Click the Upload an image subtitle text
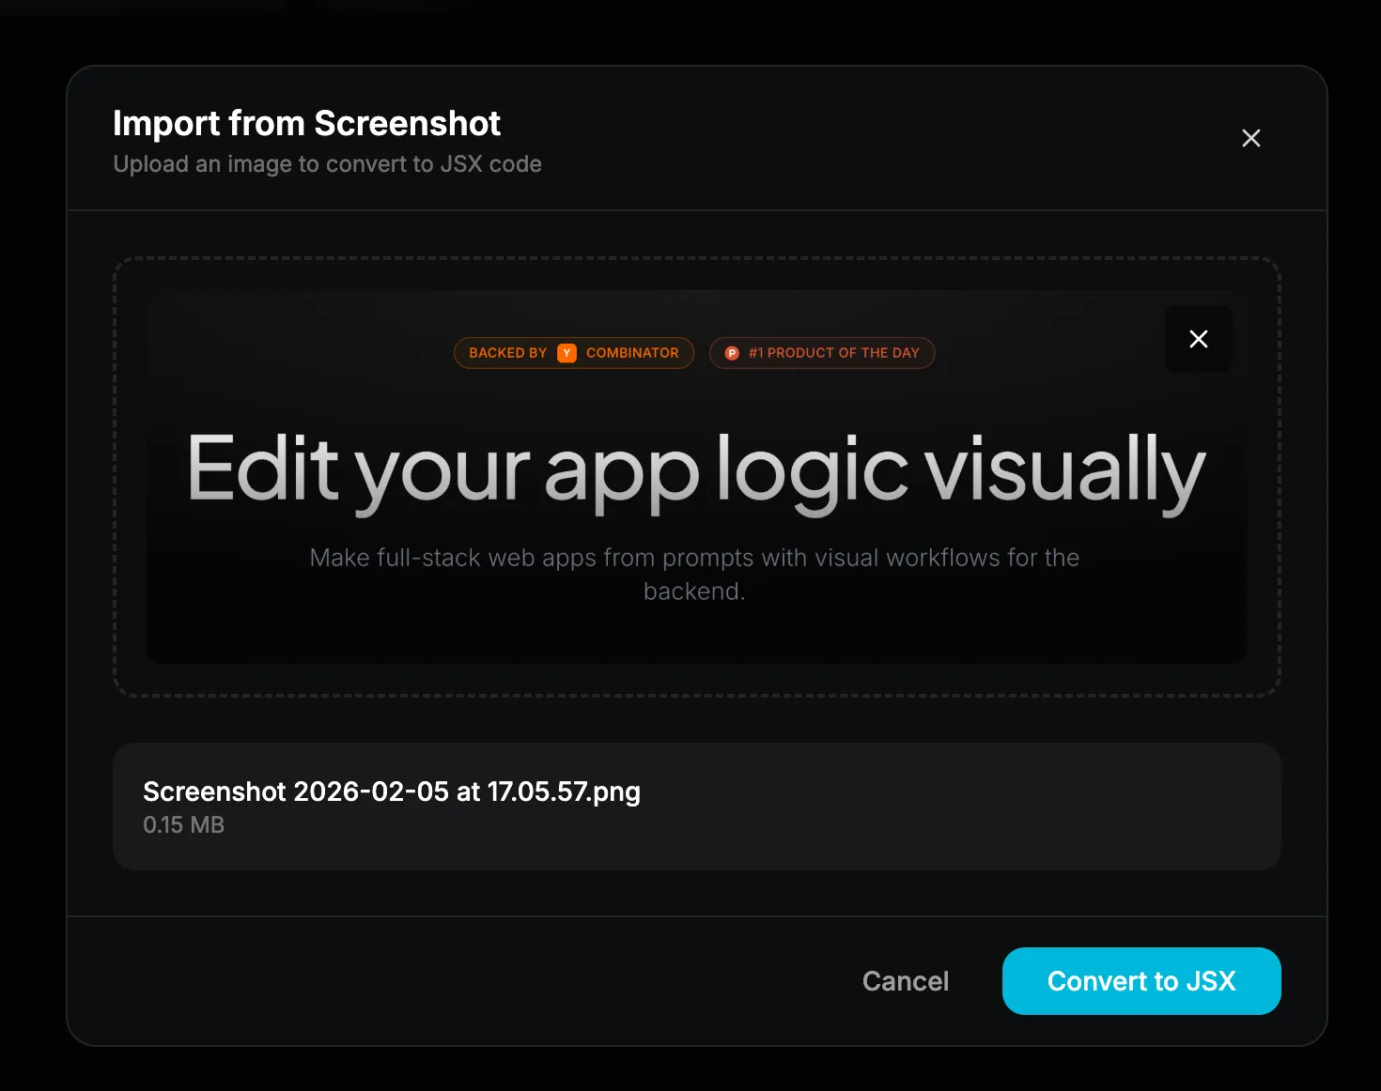Image resolution: width=1381 pixels, height=1091 pixels. point(327,163)
